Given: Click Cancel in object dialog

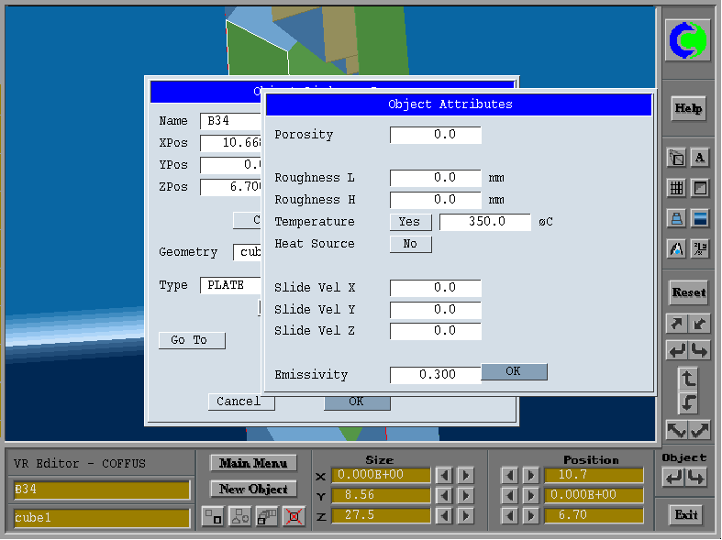Looking at the screenshot, I should tap(238, 402).
